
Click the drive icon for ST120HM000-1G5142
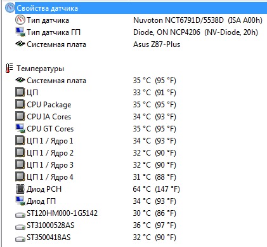20,215
